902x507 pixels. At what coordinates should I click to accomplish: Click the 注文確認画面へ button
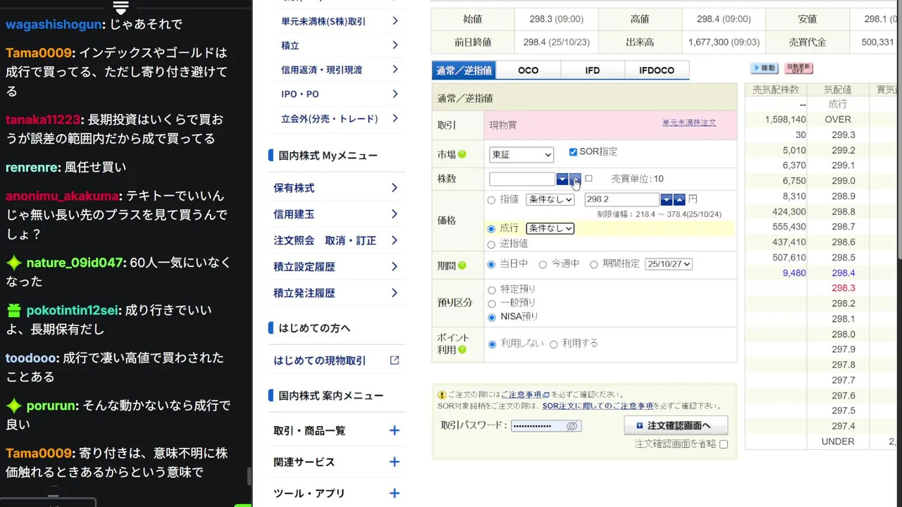[676, 425]
